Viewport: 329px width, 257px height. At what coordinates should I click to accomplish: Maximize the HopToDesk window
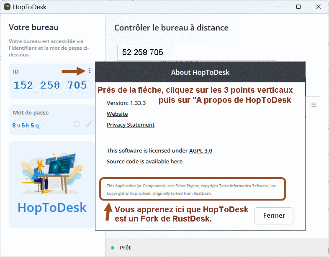[x=298, y=7]
